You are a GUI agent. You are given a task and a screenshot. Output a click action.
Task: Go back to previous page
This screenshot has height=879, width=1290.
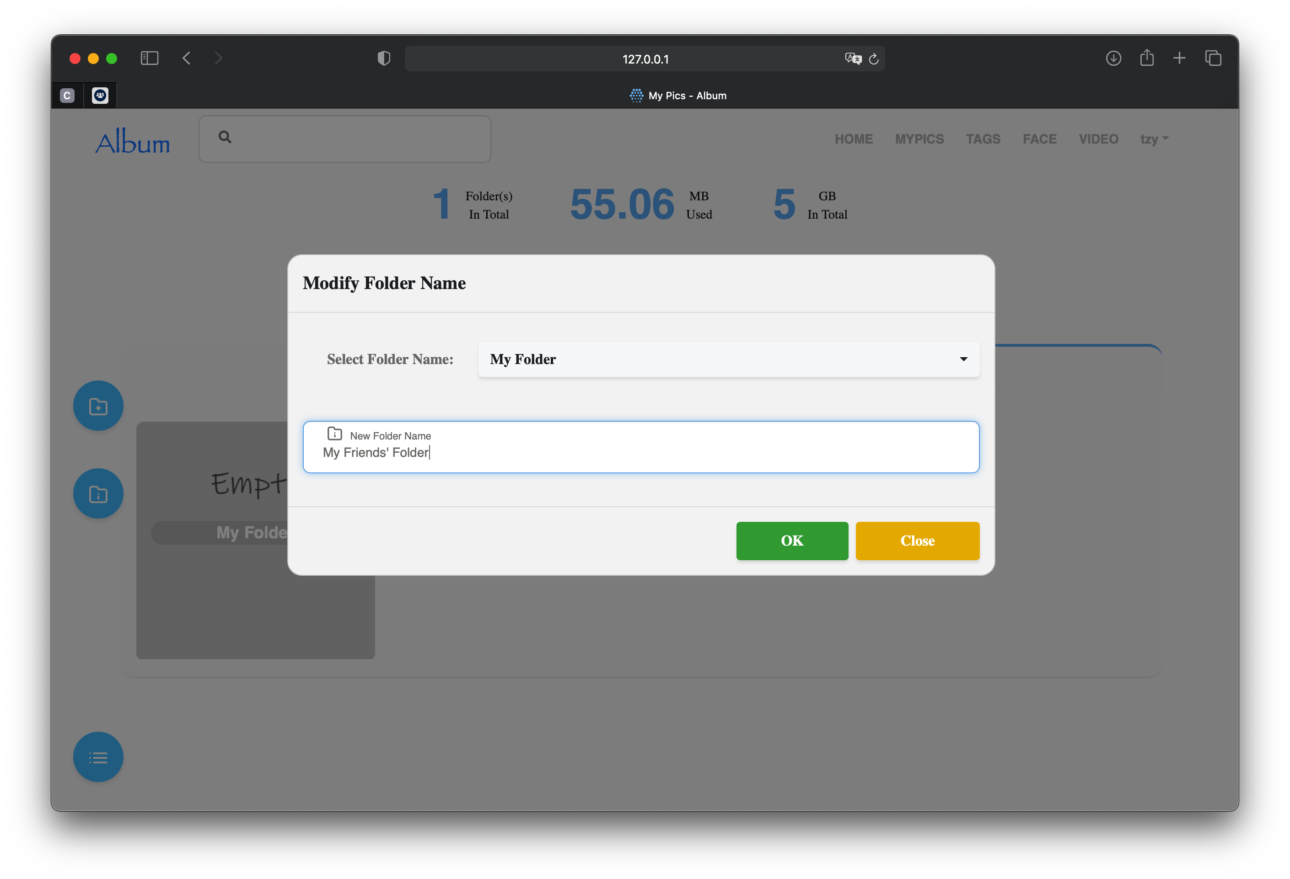(x=187, y=58)
